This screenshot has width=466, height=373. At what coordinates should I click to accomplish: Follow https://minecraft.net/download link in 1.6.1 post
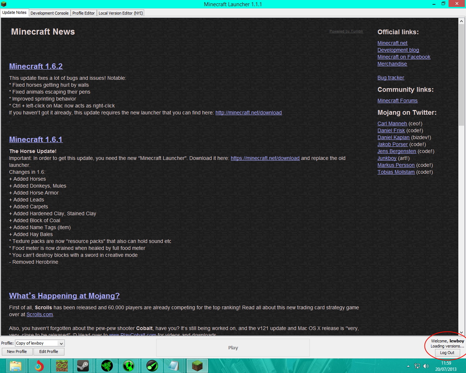click(265, 158)
